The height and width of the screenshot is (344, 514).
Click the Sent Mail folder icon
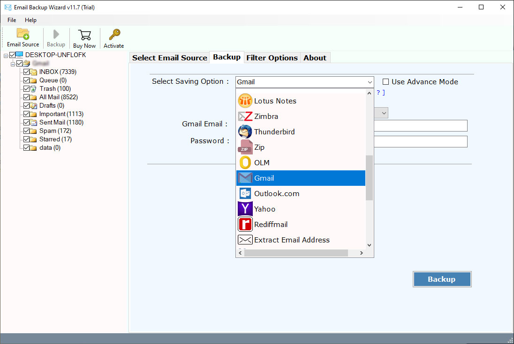(33, 122)
